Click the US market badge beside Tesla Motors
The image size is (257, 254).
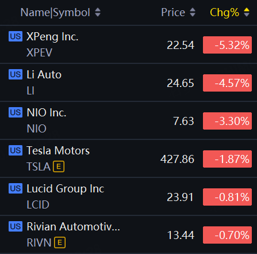tap(16, 150)
